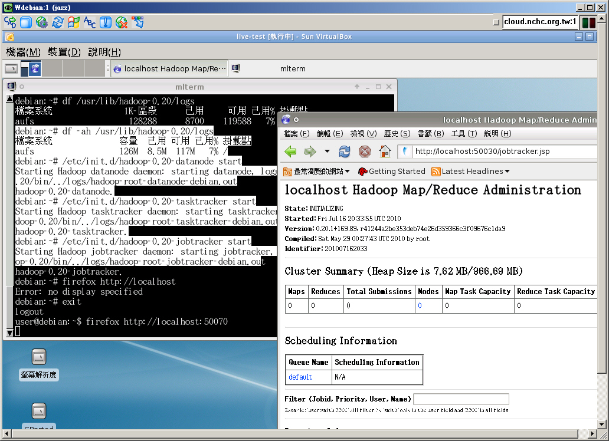Send Ctrl+Alt+Del with the CAD toolbar icon
The width and height of the screenshot is (609, 441).
pyautogui.click(x=10, y=22)
